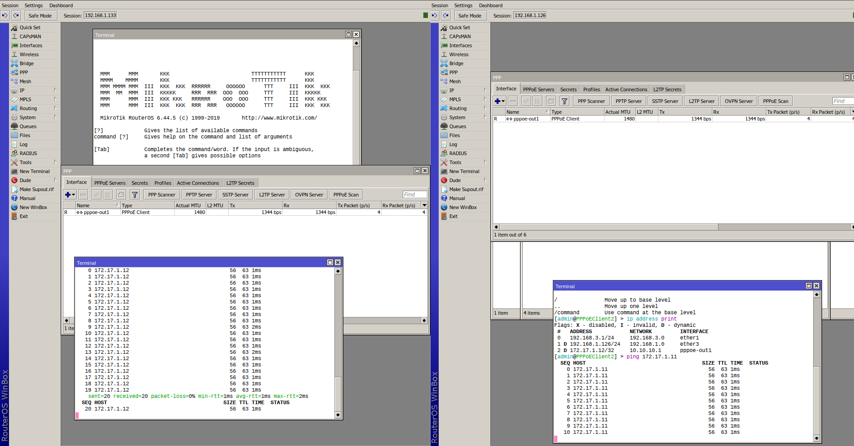Image resolution: width=854 pixels, height=446 pixels.
Task: Toggle Safe Mode in right WinBox session
Action: pos(470,16)
